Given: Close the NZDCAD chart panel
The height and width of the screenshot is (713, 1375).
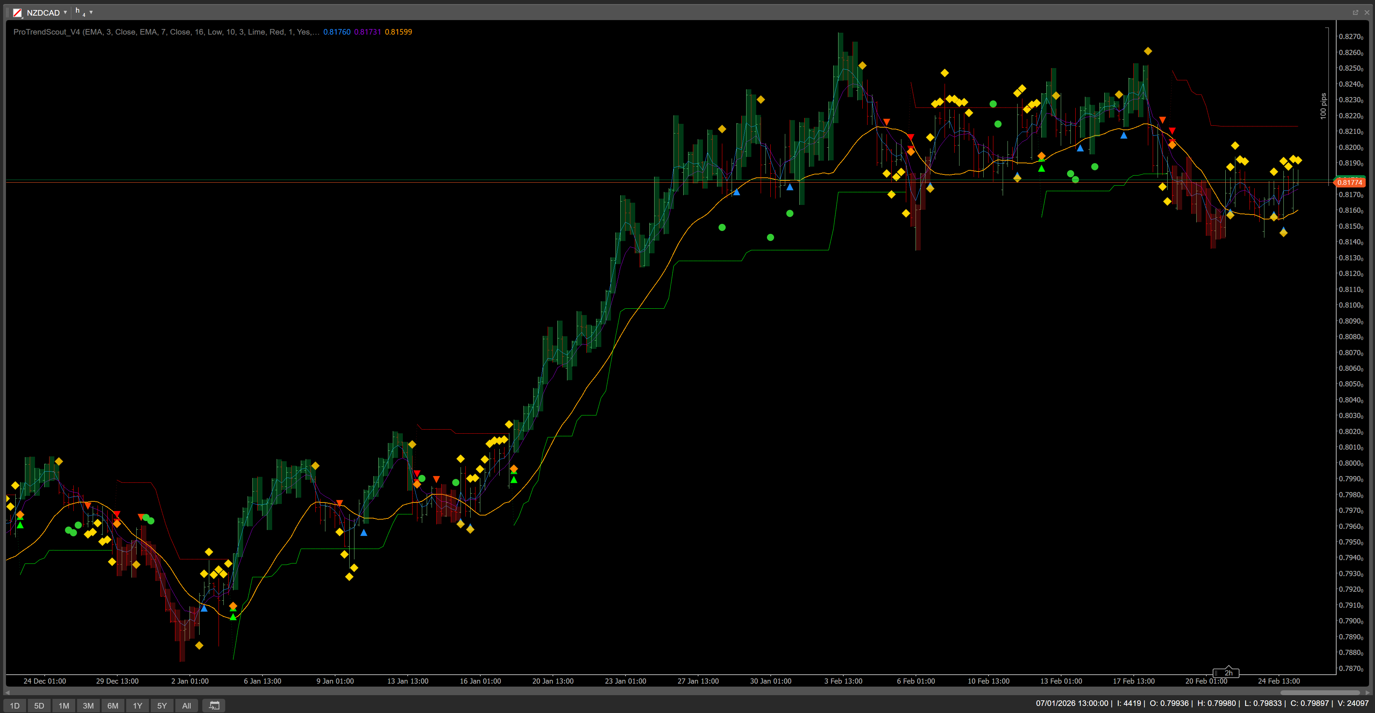Looking at the screenshot, I should pyautogui.click(x=1366, y=12).
